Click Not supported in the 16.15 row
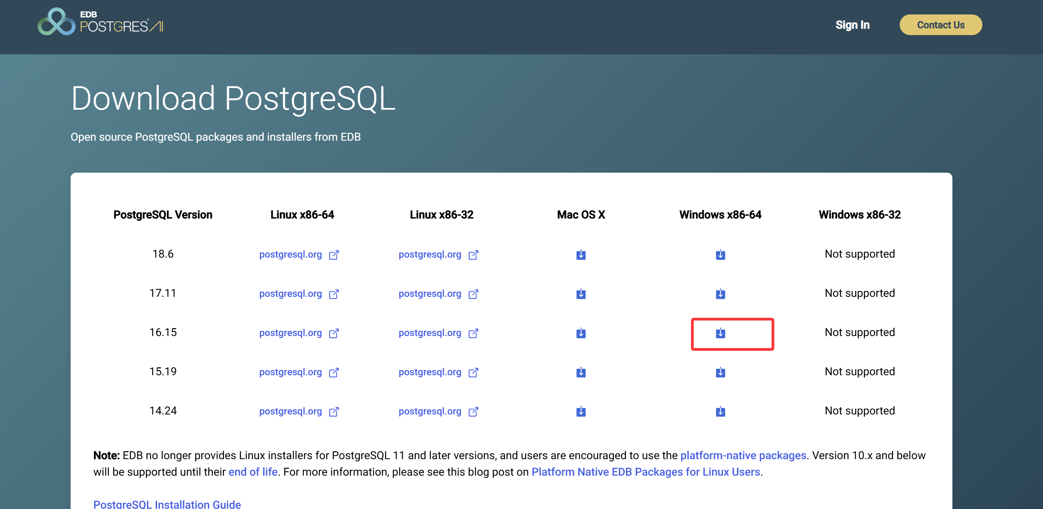Image resolution: width=1043 pixels, height=509 pixels. click(860, 332)
